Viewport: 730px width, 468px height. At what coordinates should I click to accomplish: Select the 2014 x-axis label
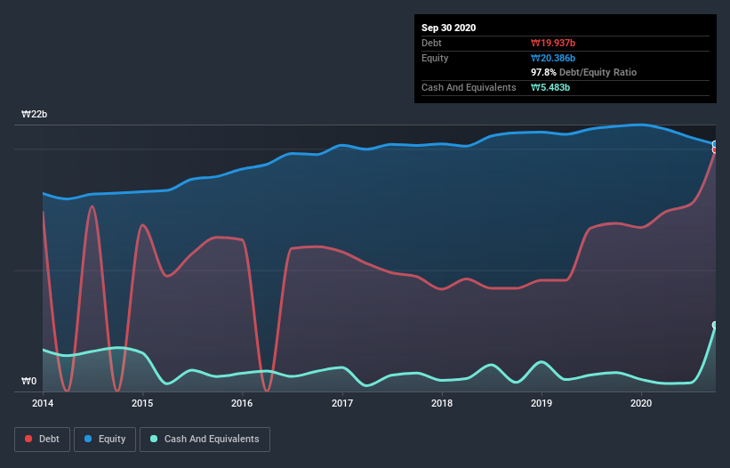[x=43, y=403]
